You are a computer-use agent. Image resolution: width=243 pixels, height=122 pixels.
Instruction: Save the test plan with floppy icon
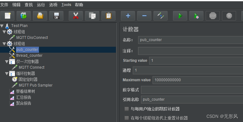coord(56,16)
